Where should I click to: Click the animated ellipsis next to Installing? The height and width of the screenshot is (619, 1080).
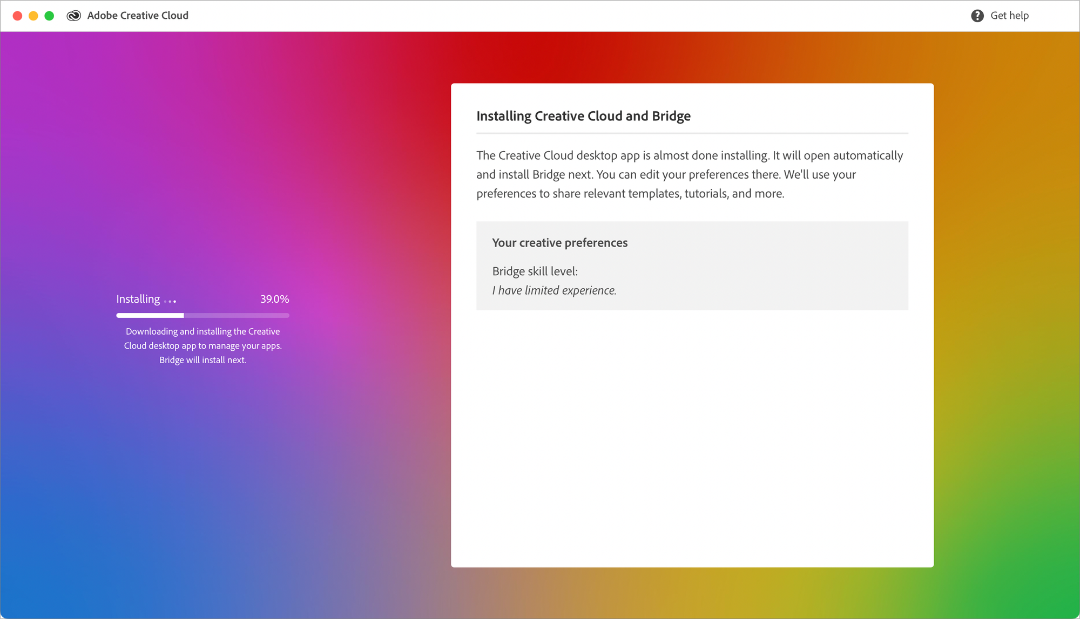[x=170, y=301]
